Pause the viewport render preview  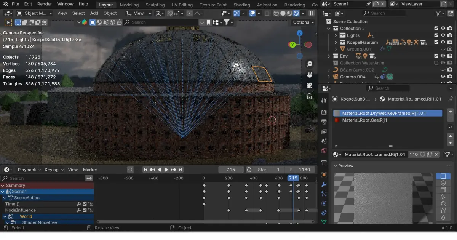click(x=312, y=13)
